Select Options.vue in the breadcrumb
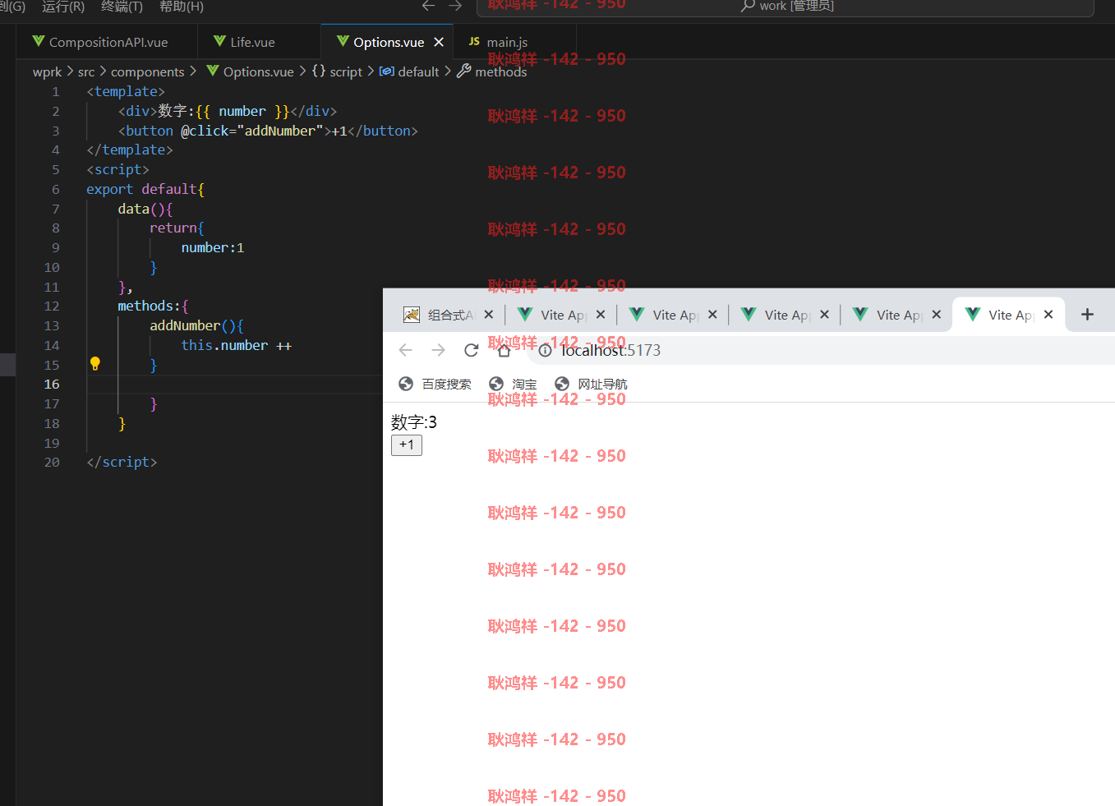Image resolution: width=1115 pixels, height=806 pixels. pyautogui.click(x=250, y=72)
